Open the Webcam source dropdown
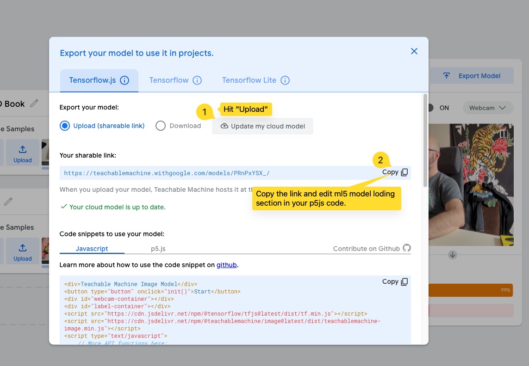 coord(487,108)
